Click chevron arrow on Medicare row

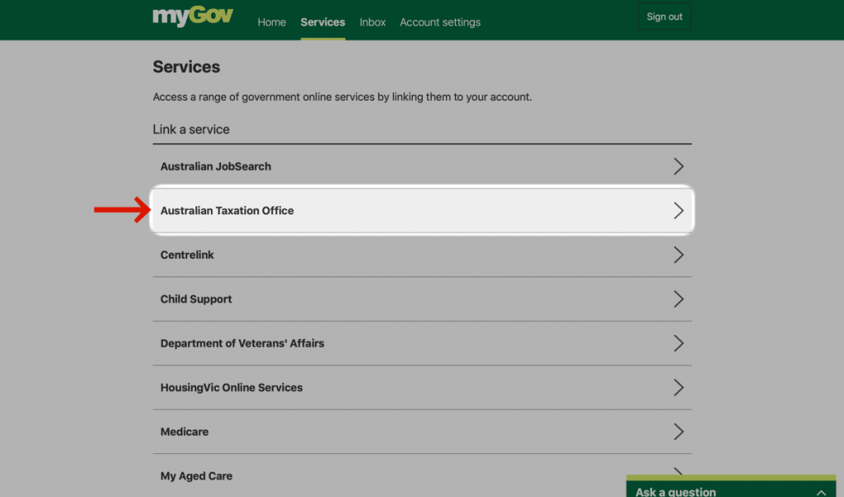(678, 432)
